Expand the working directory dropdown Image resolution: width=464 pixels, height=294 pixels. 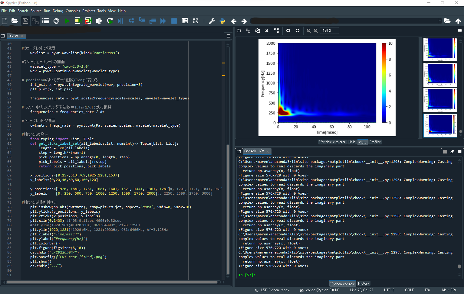[440, 21]
